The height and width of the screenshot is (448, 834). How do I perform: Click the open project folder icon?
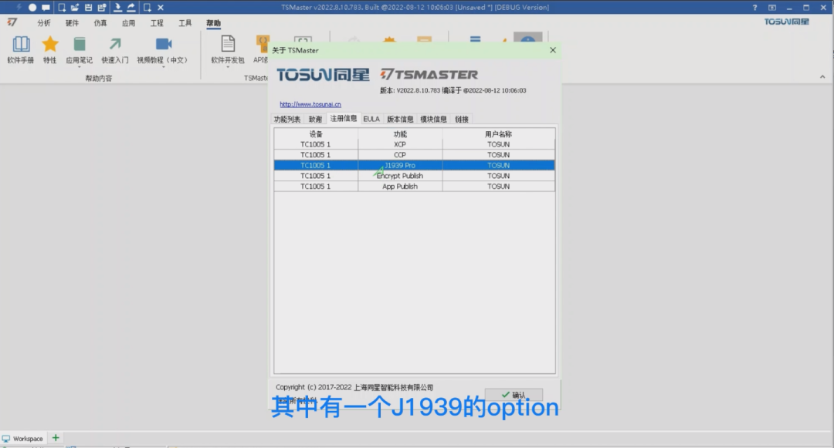click(74, 8)
